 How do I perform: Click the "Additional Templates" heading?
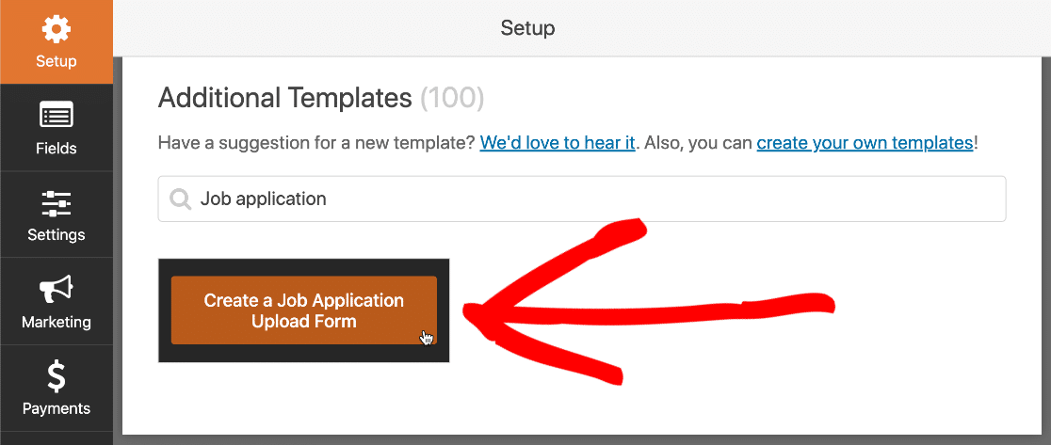(284, 99)
